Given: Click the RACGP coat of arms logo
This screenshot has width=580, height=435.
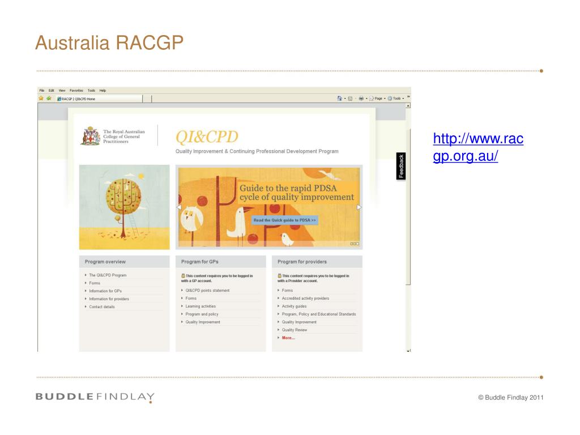Looking at the screenshot, I should [x=91, y=136].
